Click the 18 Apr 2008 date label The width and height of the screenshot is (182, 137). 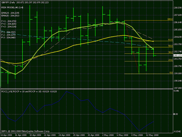pos(35,135)
